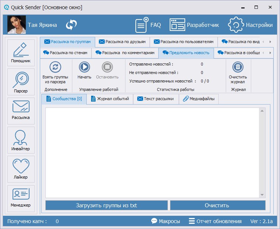Open the Помощник sidebar tool
The image size is (280, 229).
pos(21,52)
